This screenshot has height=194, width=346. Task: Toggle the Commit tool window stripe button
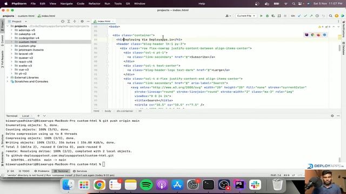[2, 40]
